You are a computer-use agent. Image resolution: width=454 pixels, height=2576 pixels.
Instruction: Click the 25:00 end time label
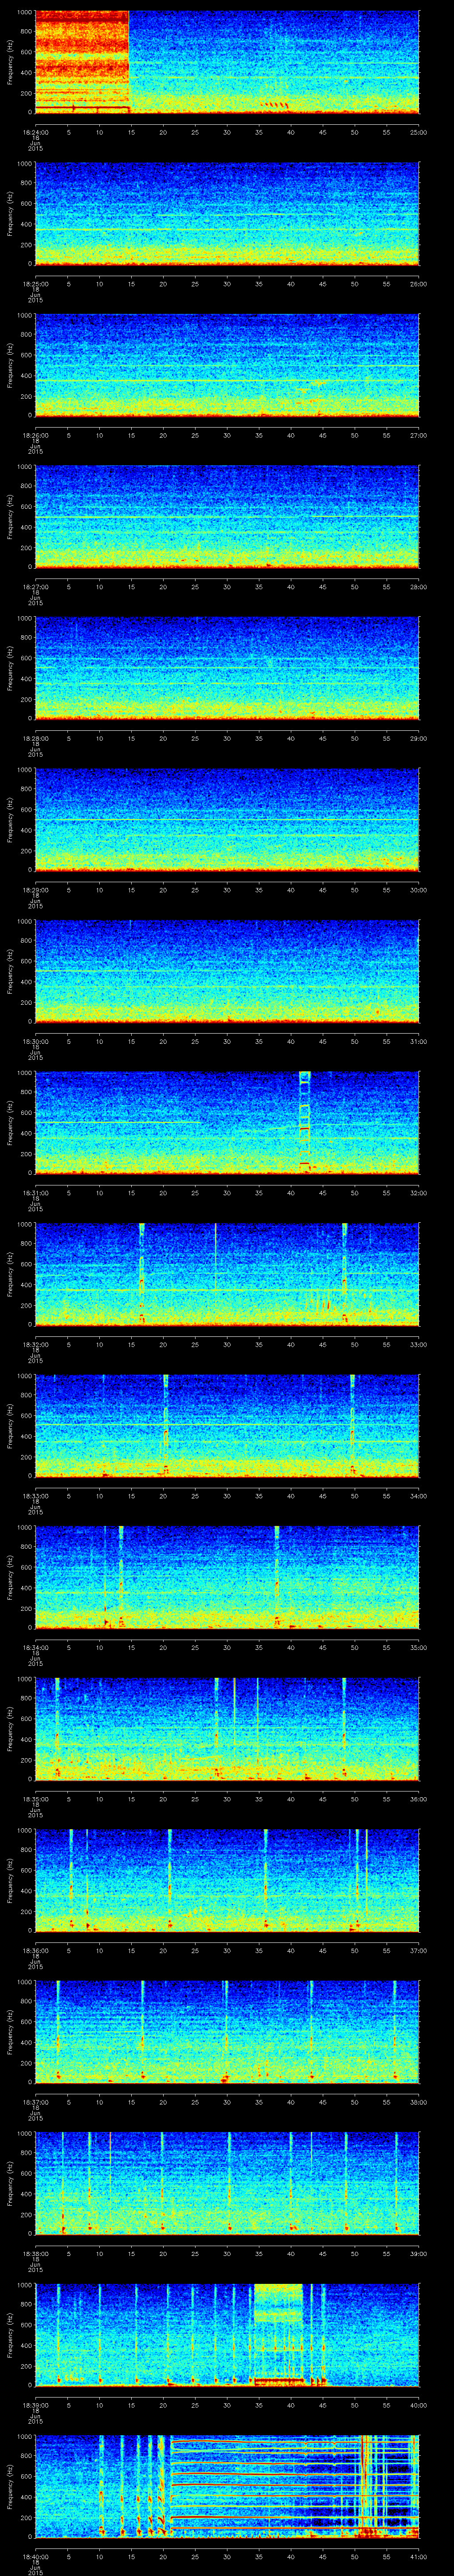click(418, 132)
